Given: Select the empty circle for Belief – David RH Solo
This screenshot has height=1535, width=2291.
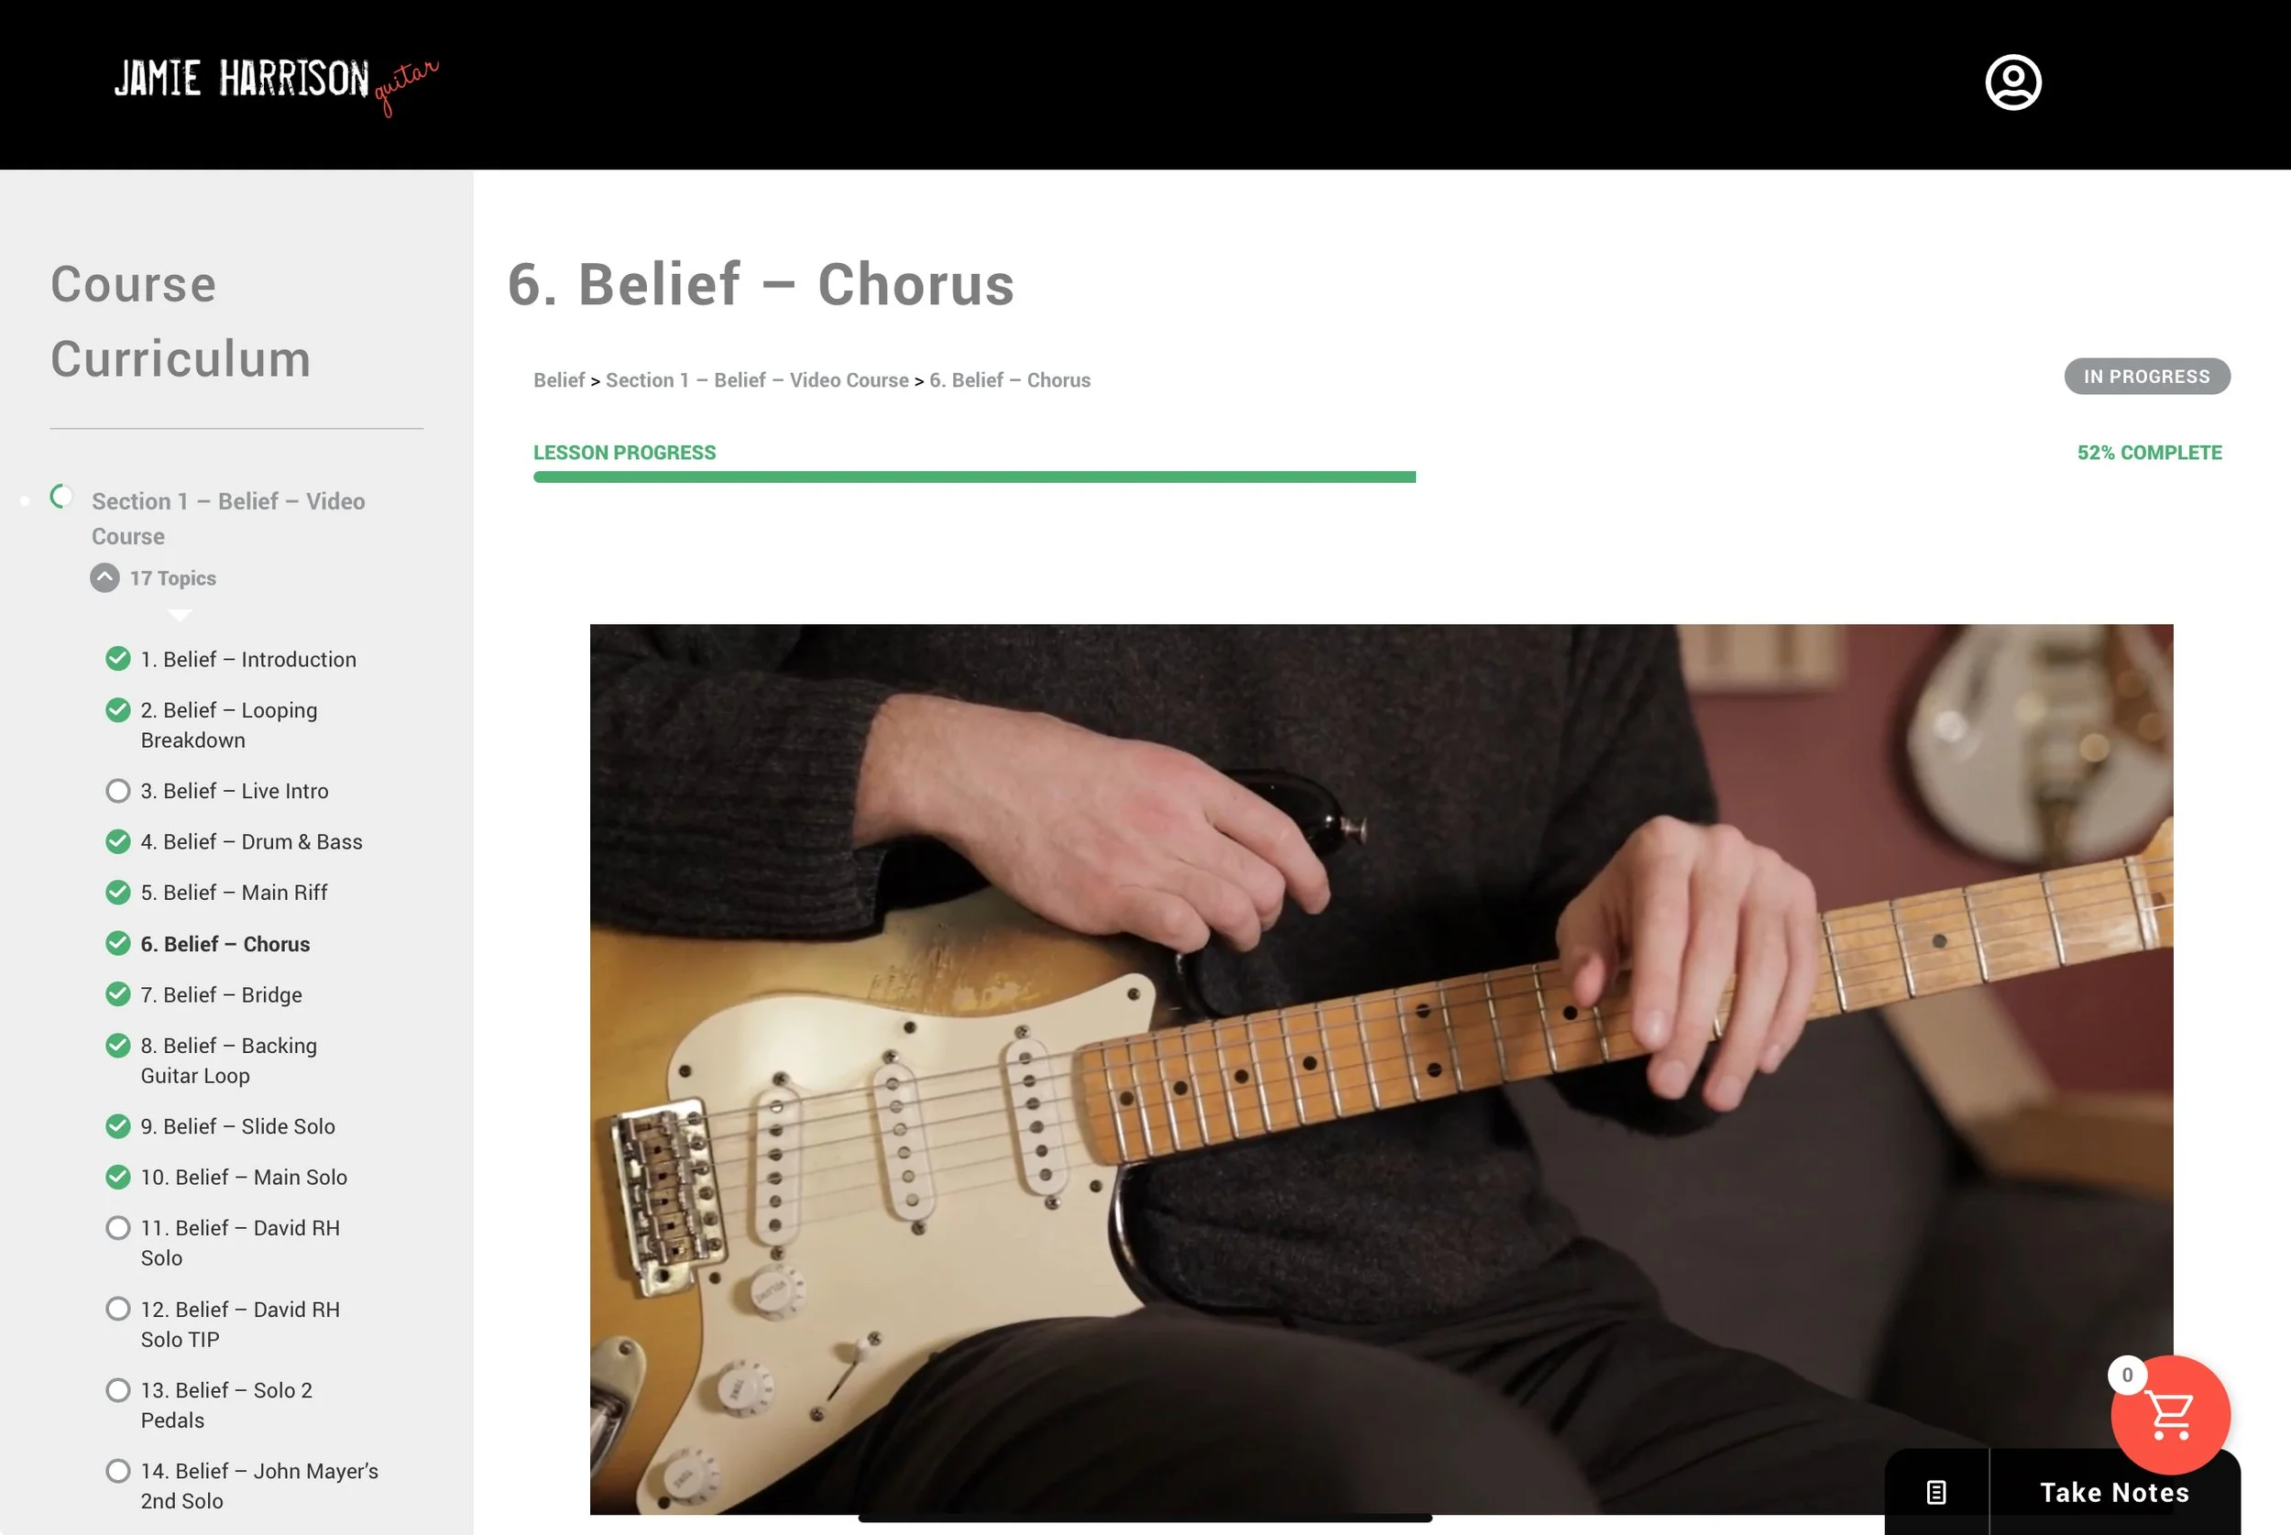Looking at the screenshot, I should click(x=118, y=1228).
